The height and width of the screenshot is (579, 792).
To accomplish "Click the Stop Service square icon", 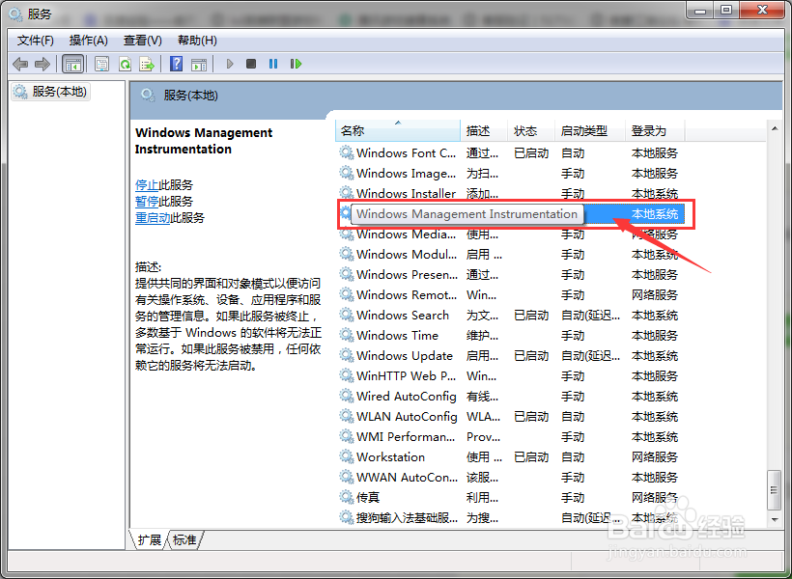I will 251,64.
